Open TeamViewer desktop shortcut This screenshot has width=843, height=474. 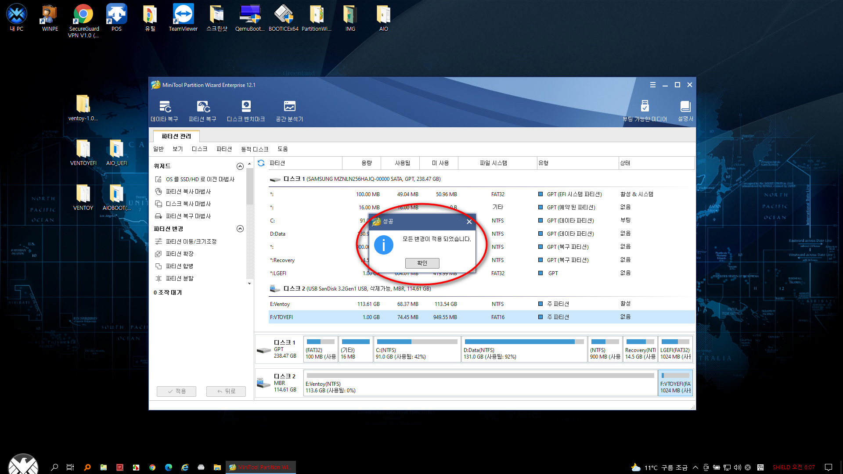point(183,18)
